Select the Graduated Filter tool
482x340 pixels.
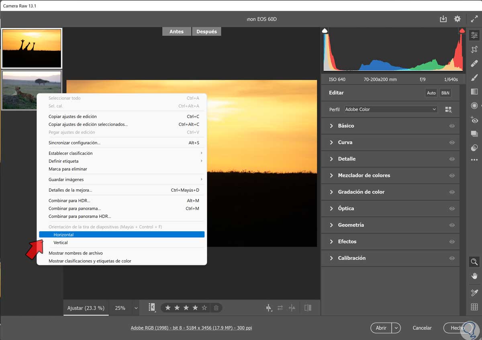[x=474, y=91]
